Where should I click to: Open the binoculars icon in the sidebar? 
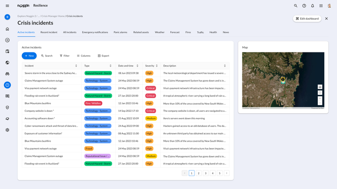pos(7,73)
